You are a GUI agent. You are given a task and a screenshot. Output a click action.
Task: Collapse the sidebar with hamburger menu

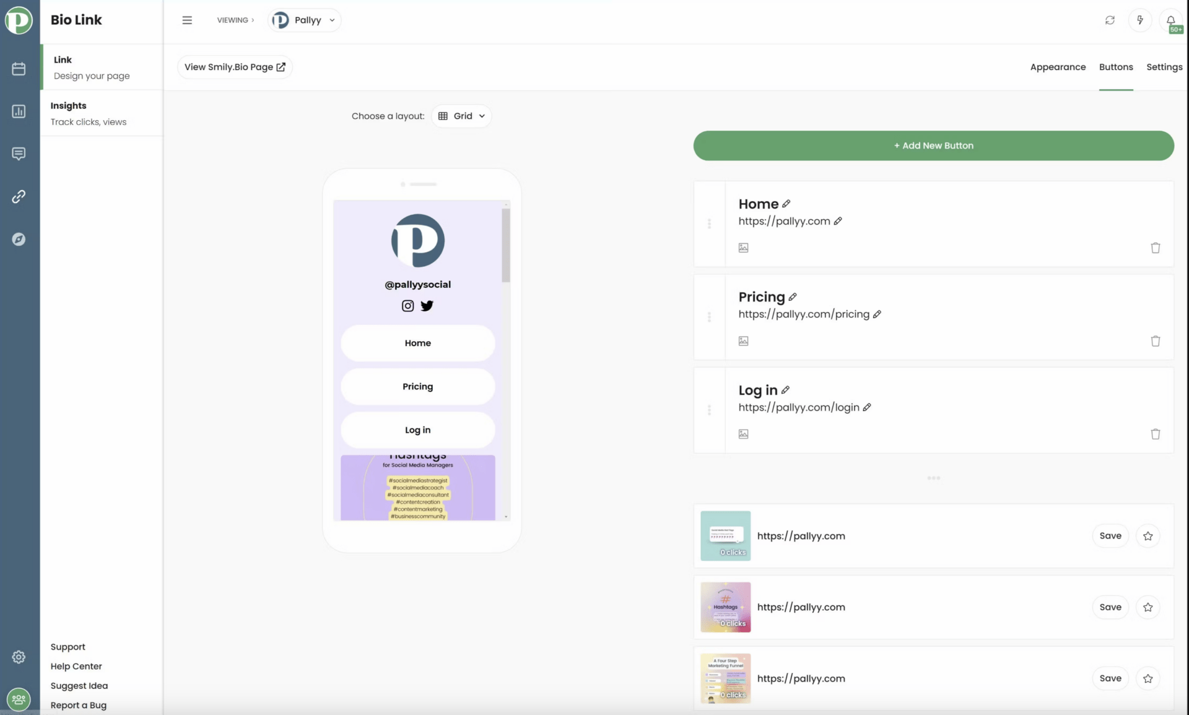[187, 20]
